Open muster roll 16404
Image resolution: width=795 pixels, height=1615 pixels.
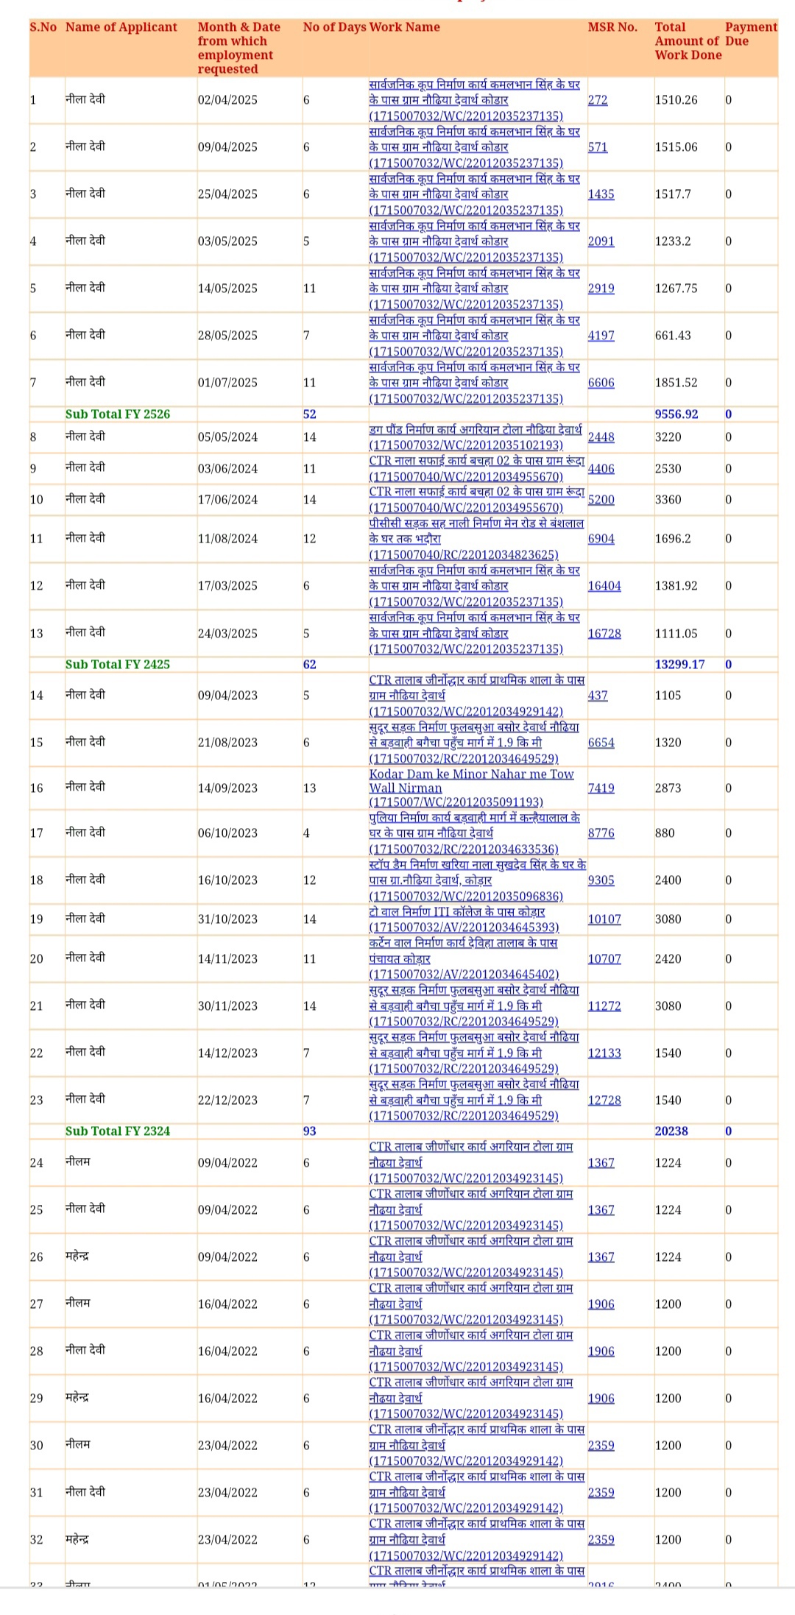click(604, 586)
